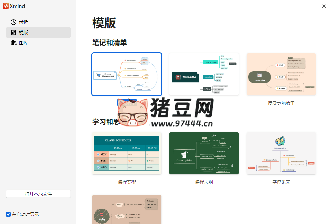Open the 课程安排 class schedule template
The width and height of the screenshot is (332, 224).
pyautogui.click(x=127, y=153)
